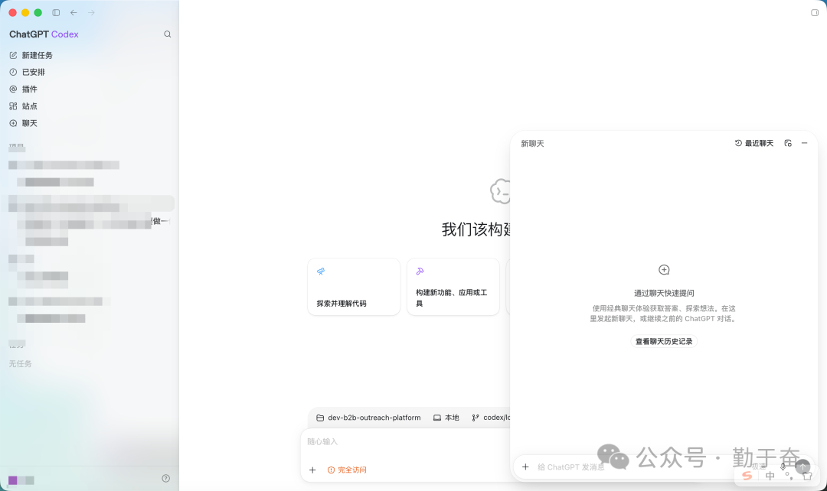This screenshot has width=827, height=491.
Task: Toggle the right panel icon at top-right corner
Action: 815,13
